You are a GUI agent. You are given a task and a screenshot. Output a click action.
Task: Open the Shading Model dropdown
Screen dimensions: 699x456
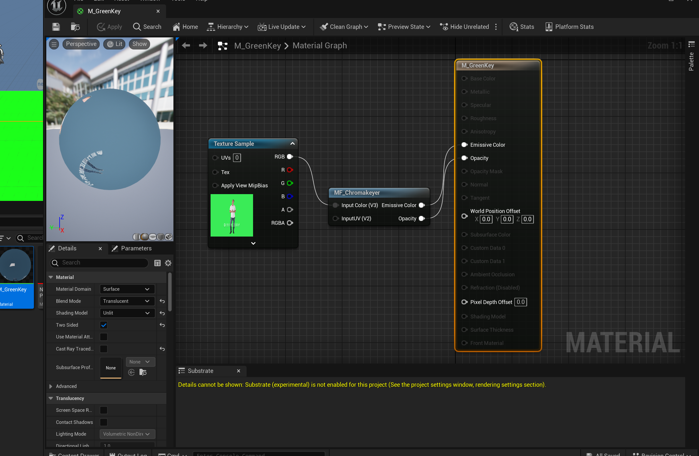tap(127, 313)
